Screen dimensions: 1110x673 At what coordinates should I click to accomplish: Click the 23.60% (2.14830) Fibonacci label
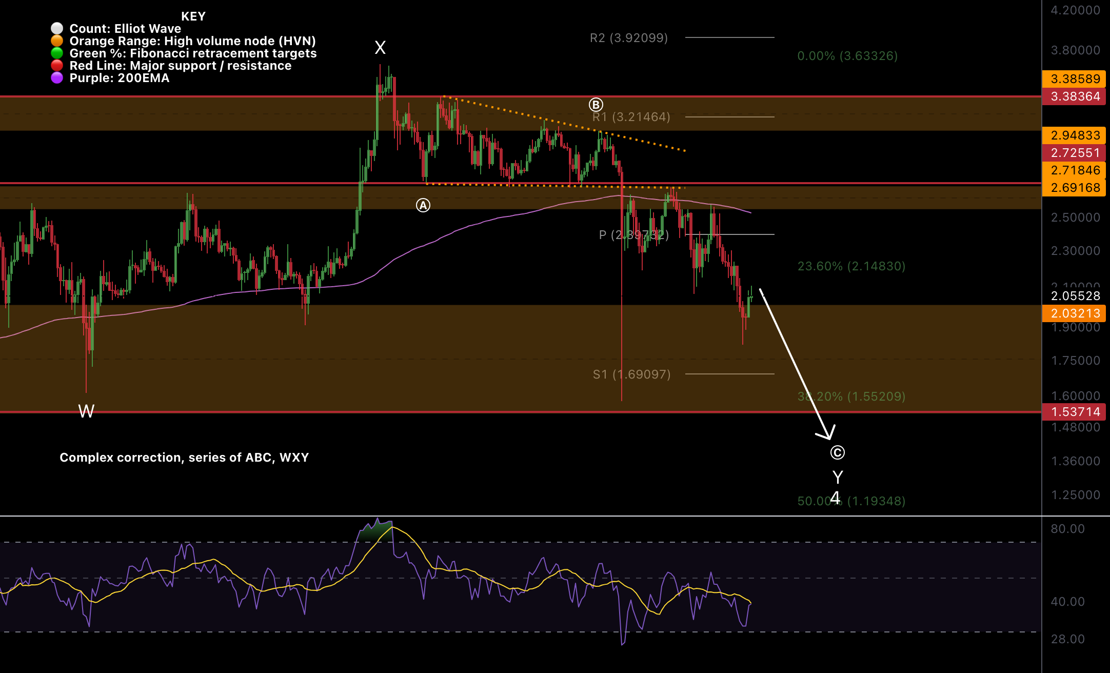(x=851, y=266)
